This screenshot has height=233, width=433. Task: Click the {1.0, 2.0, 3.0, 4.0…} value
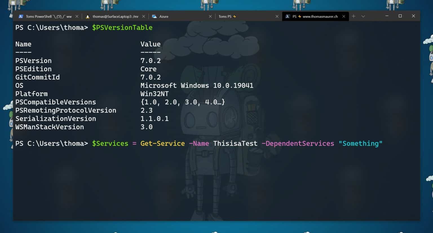[183, 102]
